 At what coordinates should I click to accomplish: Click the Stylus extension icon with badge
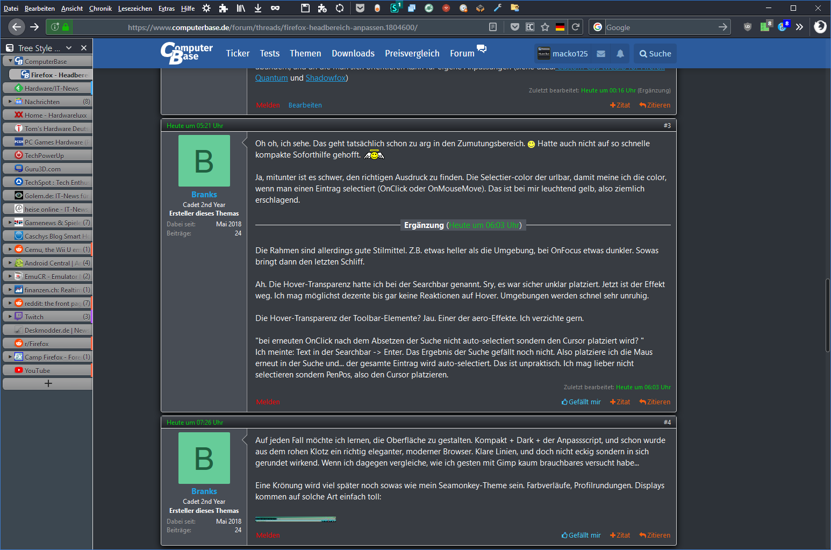tap(396, 8)
